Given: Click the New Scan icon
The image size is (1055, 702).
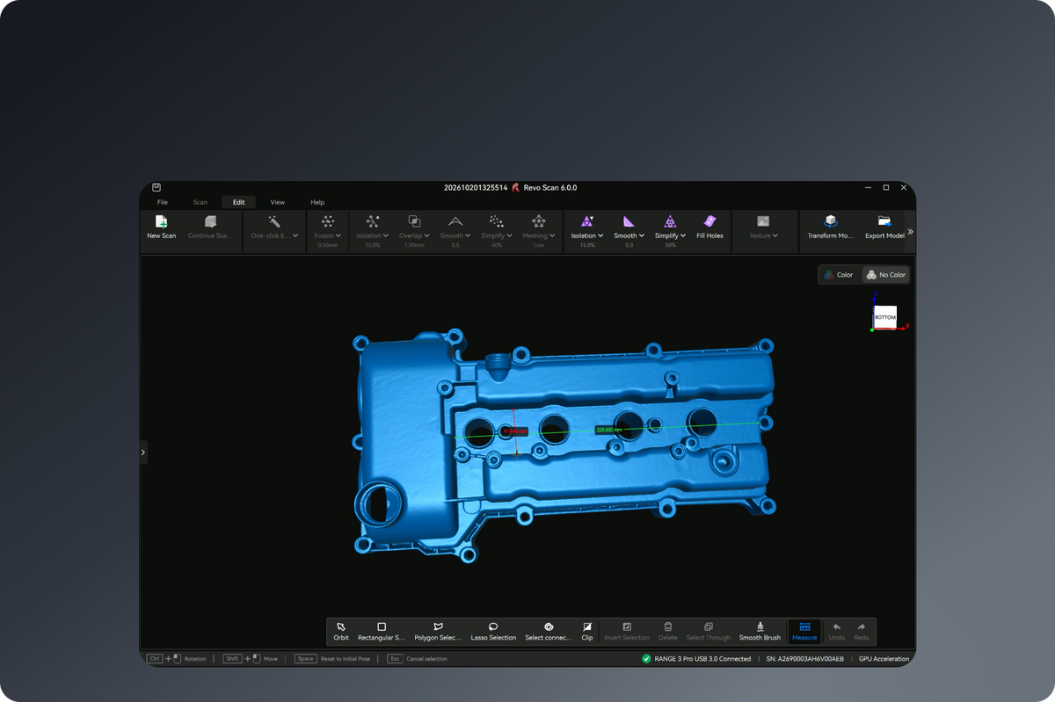Looking at the screenshot, I should pos(161,221).
